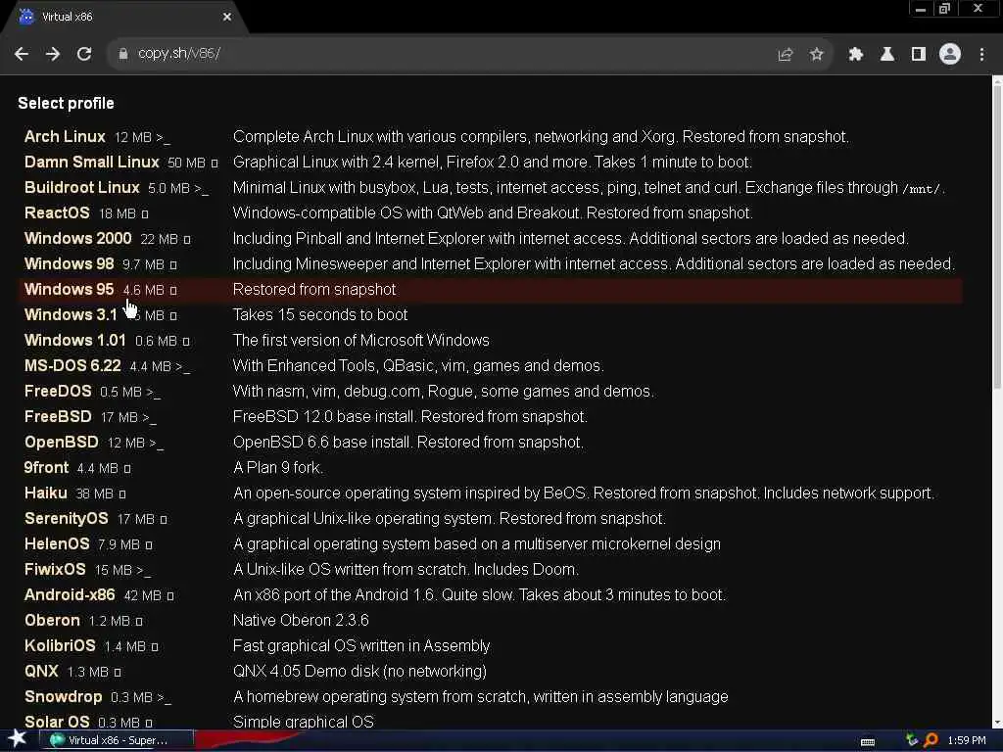Click the 'Restored from snapshot' description of Windows 95
Screen dimensions: 1003x752
(314, 290)
